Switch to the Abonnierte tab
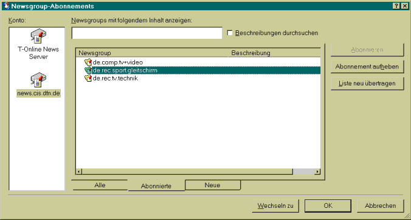This screenshot has width=411, height=220. click(156, 186)
